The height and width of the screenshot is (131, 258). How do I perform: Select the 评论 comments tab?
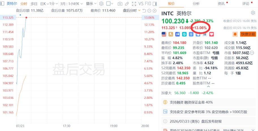click(246, 4)
